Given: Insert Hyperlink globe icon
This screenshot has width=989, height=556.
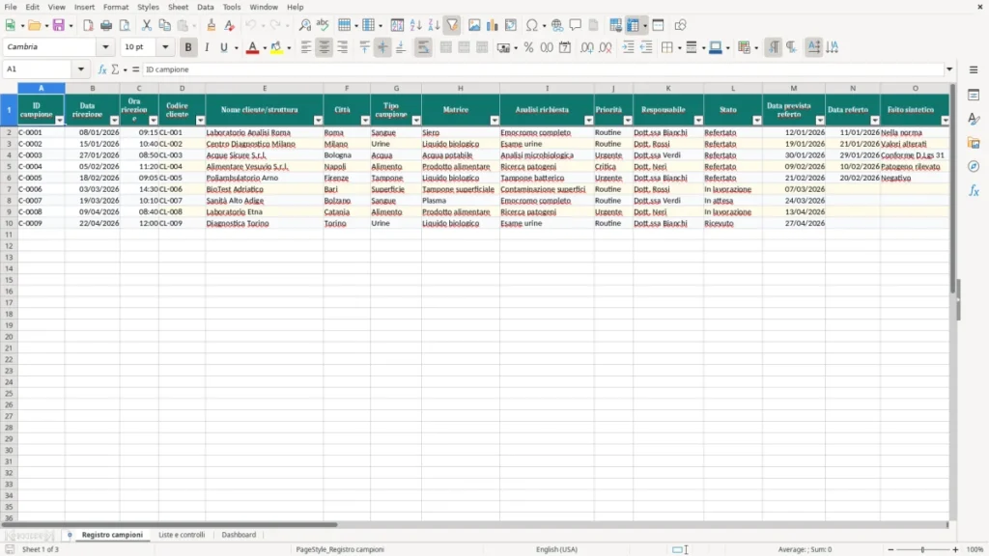Looking at the screenshot, I should click(557, 25).
